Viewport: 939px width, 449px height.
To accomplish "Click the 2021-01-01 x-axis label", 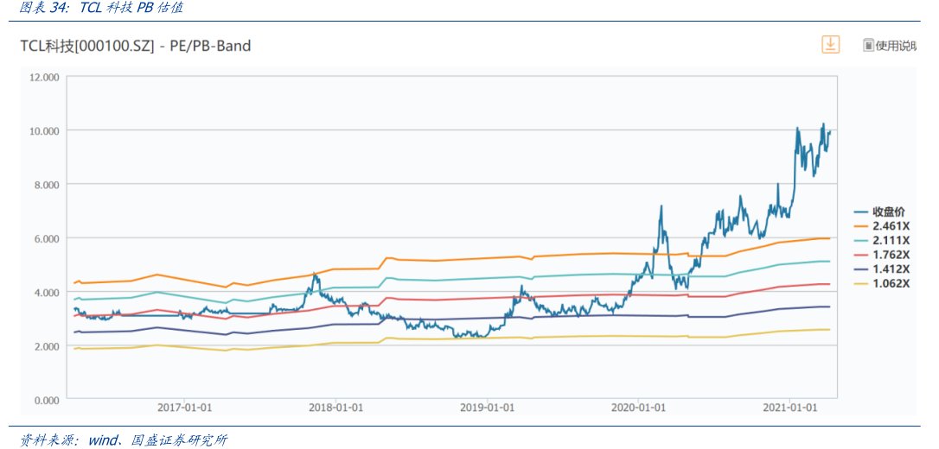I will point(790,408).
